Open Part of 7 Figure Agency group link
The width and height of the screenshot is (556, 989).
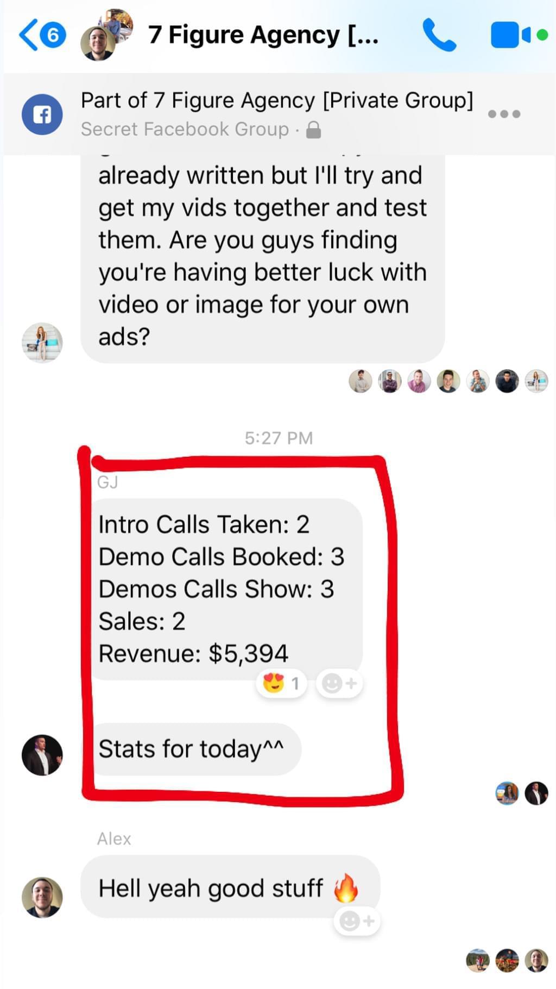click(x=277, y=100)
